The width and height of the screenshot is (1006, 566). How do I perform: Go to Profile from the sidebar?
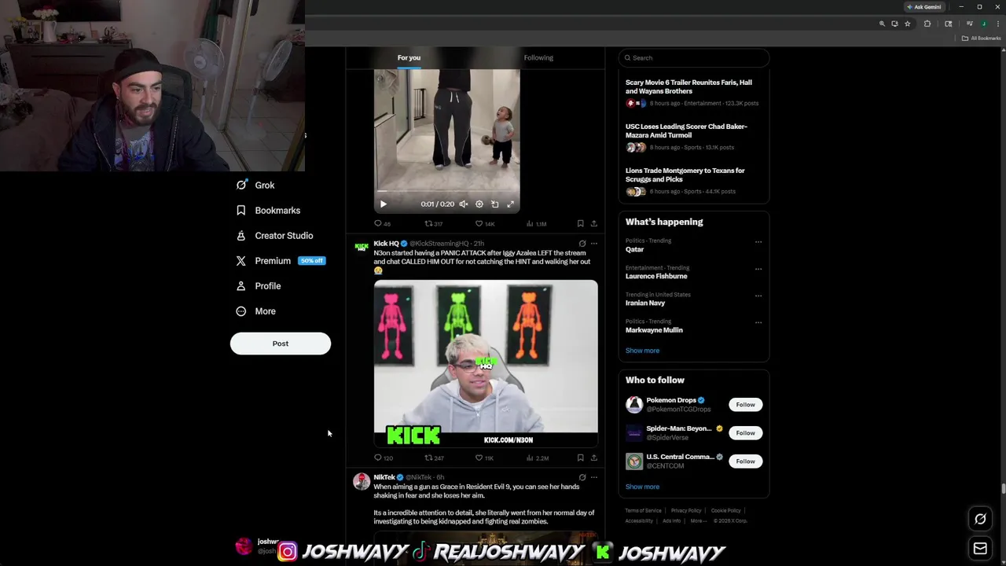click(x=259, y=286)
